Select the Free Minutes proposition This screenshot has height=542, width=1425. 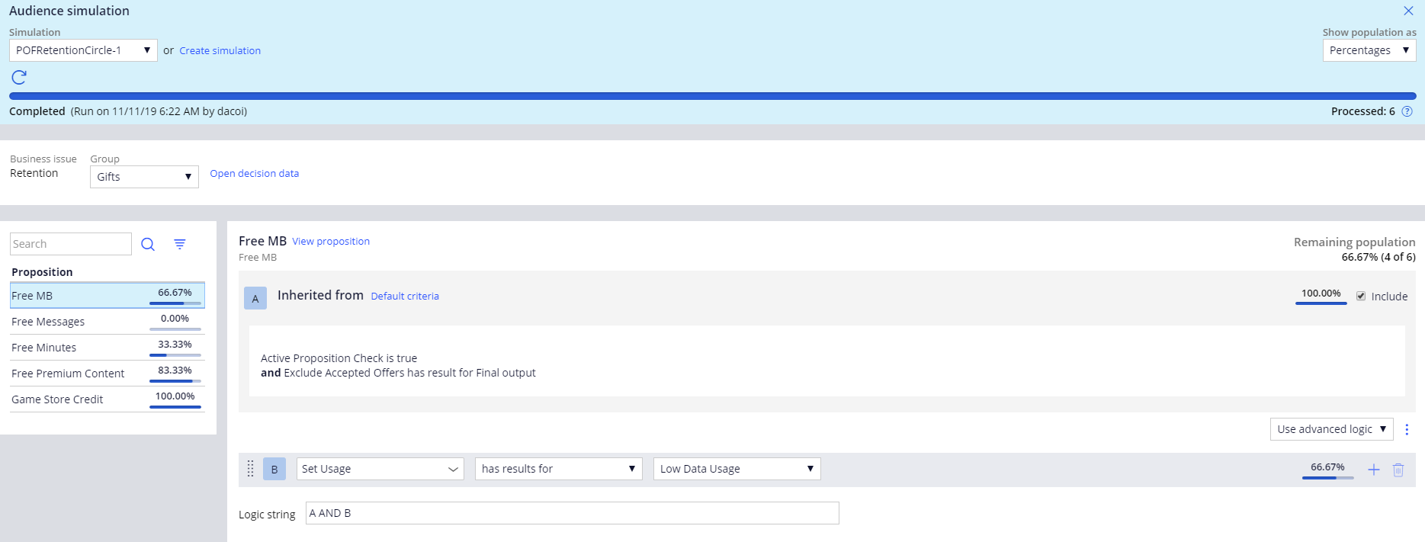point(44,348)
